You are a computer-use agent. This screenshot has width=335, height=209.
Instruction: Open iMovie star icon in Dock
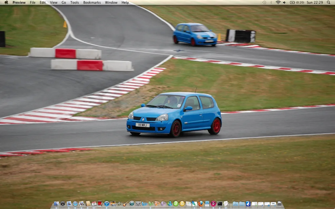tap(119, 204)
